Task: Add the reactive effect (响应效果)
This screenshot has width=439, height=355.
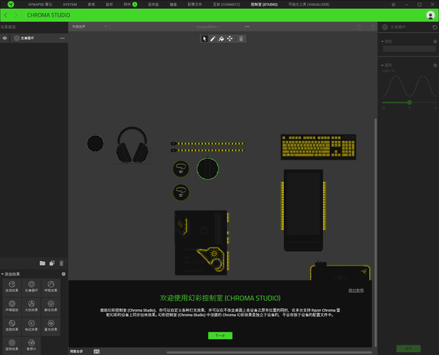Action: [32, 326]
